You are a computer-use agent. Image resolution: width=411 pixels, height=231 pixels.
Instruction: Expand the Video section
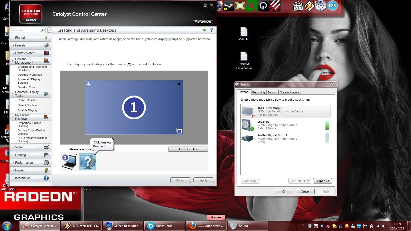click(x=13, y=147)
